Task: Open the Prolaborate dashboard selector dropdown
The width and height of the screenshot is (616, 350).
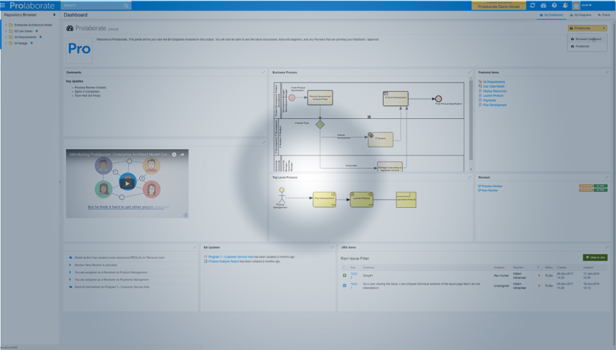Action: tap(587, 28)
